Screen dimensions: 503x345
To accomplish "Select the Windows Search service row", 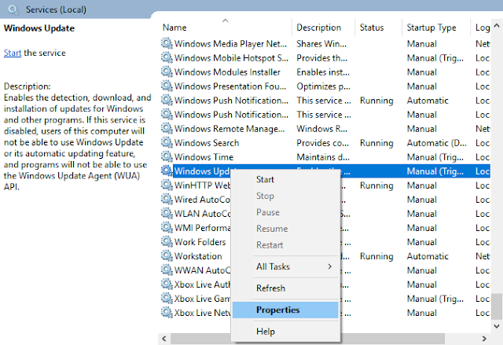I will (x=325, y=143).
